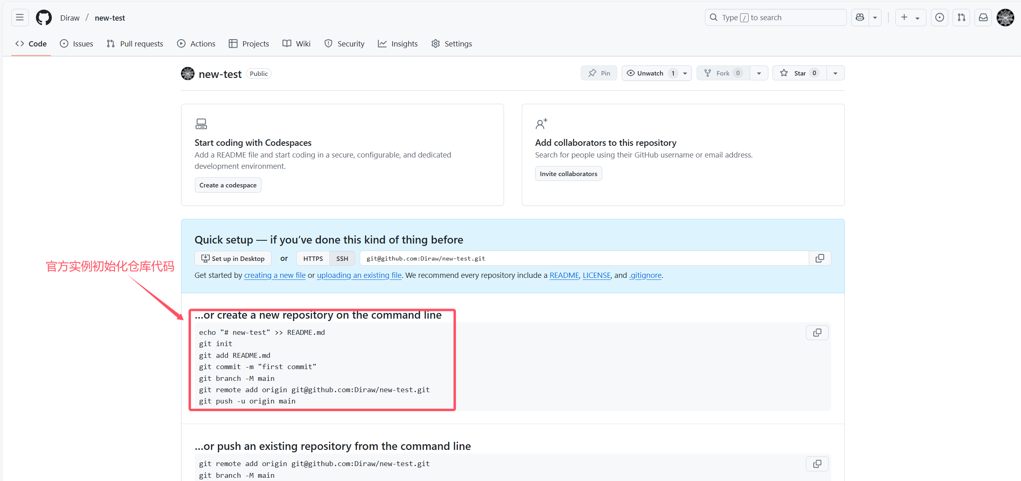The width and height of the screenshot is (1021, 481).
Task: Select the Code tab
Action: point(31,44)
